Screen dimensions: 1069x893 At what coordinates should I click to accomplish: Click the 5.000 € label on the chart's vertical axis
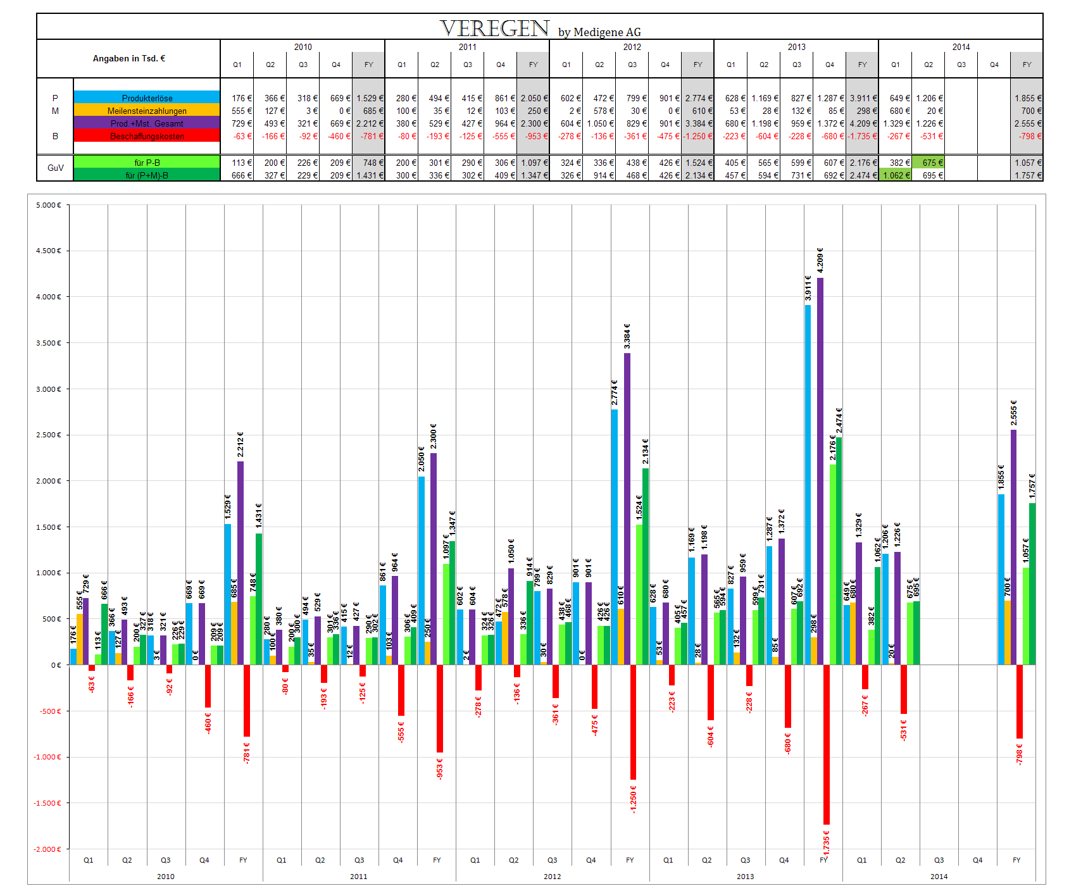pyautogui.click(x=49, y=205)
